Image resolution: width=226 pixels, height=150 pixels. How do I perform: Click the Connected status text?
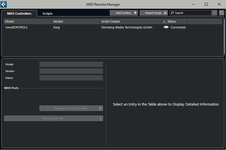(178, 27)
